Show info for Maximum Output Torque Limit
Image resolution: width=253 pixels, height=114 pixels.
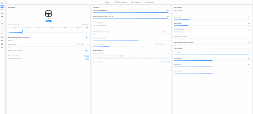[x=108, y=16]
